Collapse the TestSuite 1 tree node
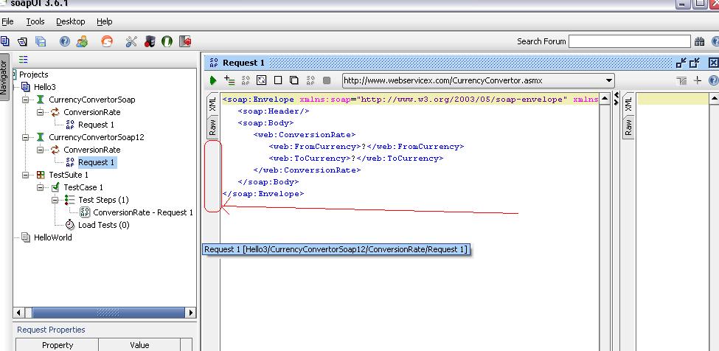The width and height of the screenshot is (719, 351). coord(26,175)
